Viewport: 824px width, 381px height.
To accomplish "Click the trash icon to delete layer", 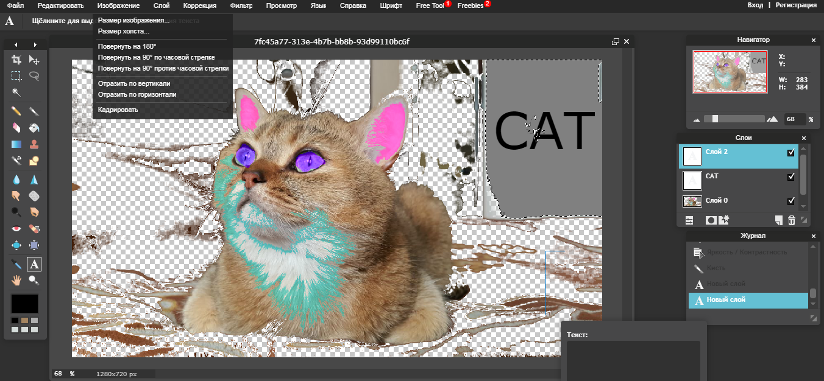I will pyautogui.click(x=792, y=220).
